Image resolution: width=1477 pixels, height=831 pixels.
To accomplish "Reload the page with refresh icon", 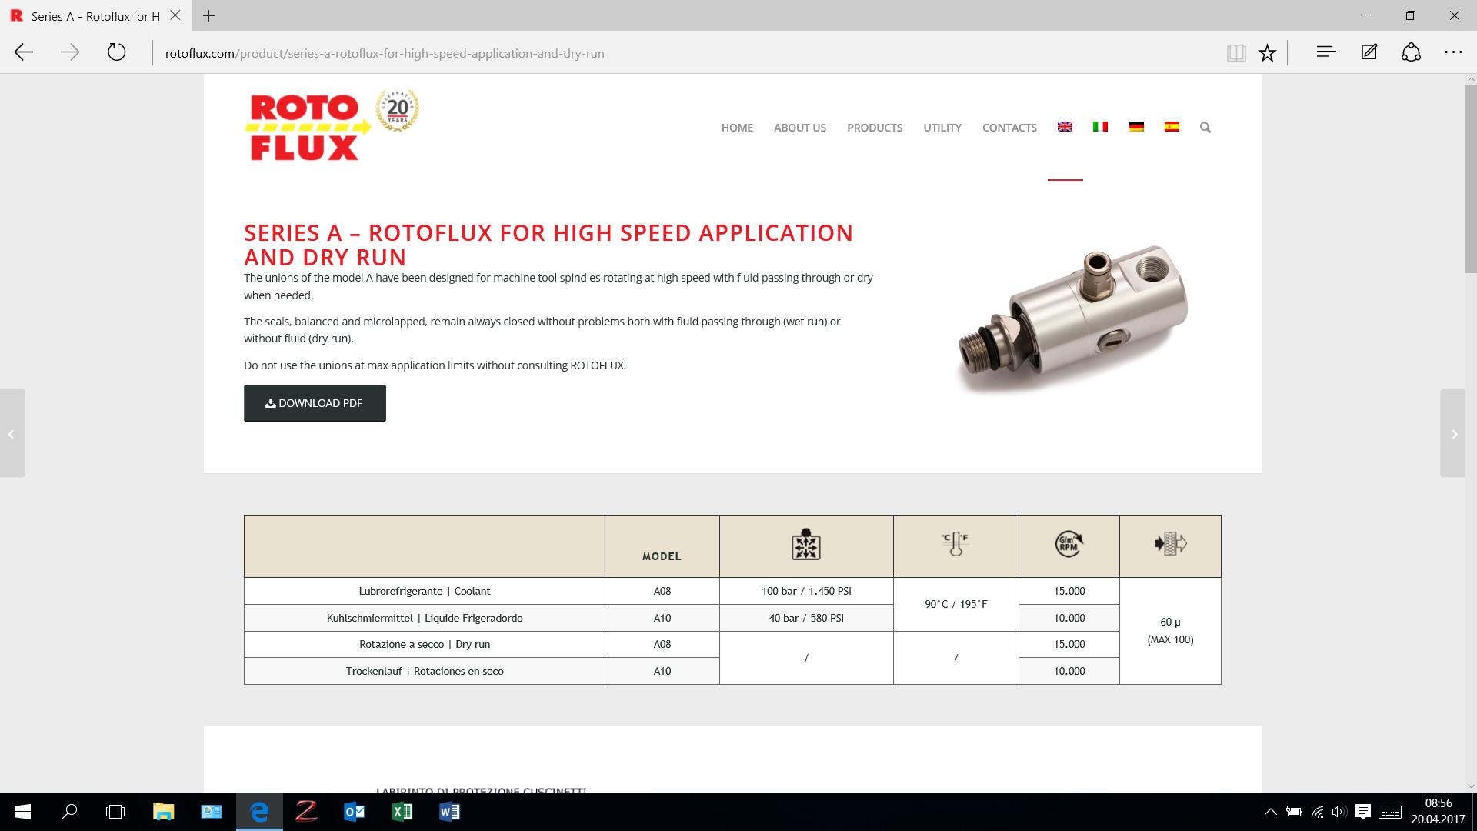I will pyautogui.click(x=116, y=52).
